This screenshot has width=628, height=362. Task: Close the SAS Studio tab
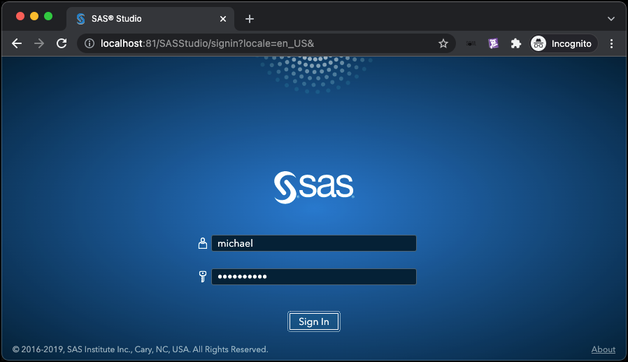pyautogui.click(x=223, y=19)
